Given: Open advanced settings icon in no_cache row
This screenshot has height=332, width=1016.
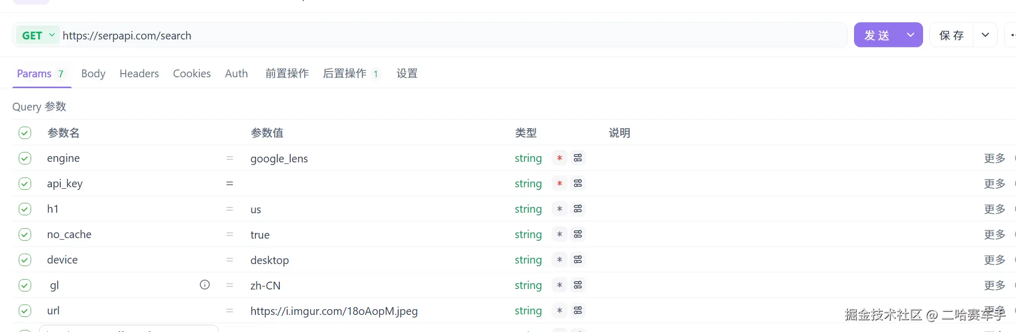Looking at the screenshot, I should tap(578, 234).
